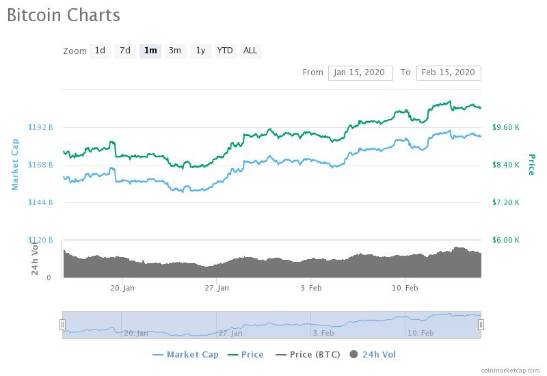Show ALL historical data
This screenshot has width=547, height=376.
(250, 51)
